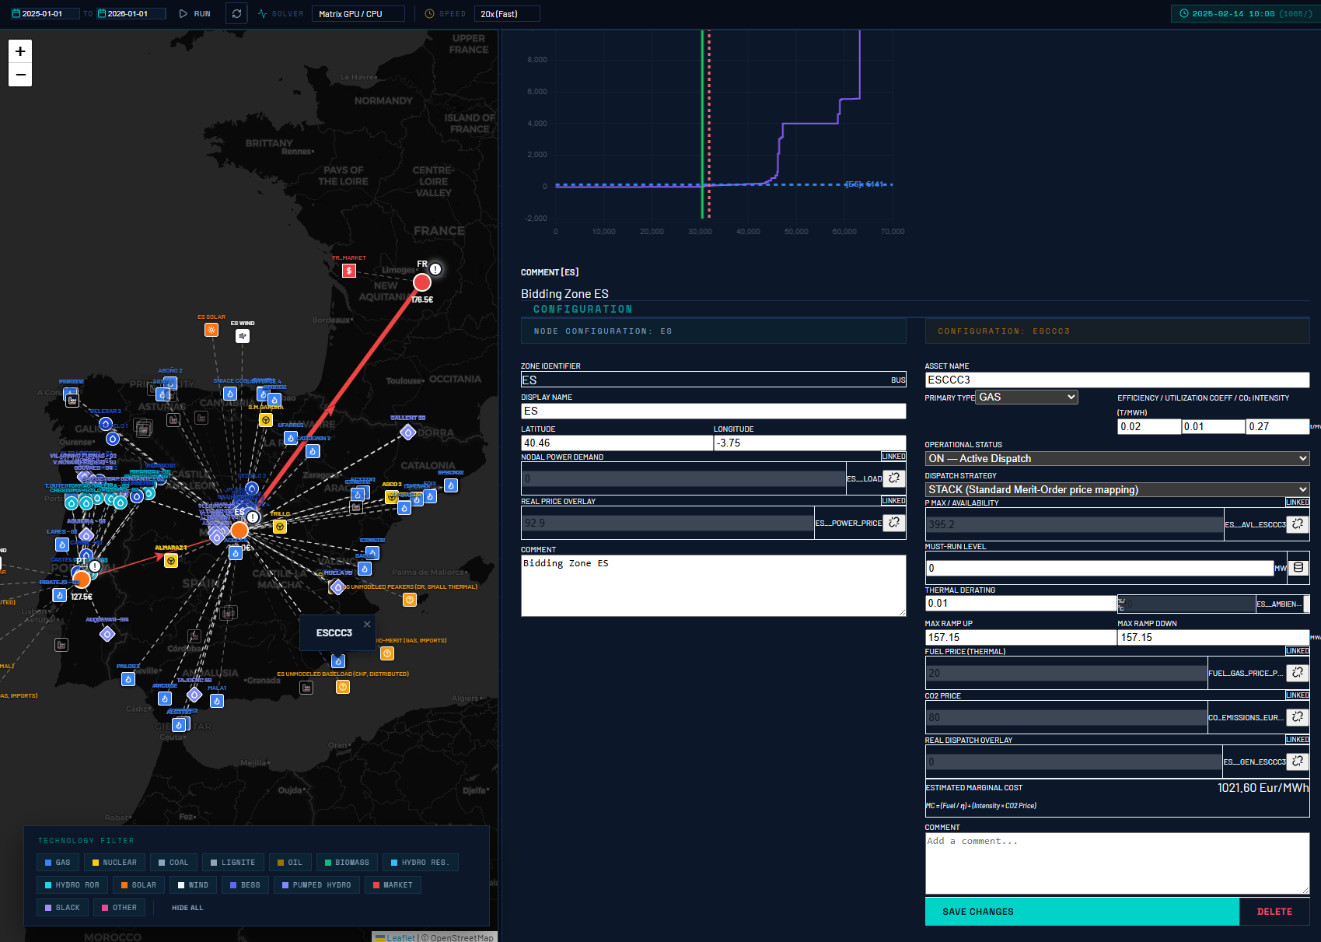This screenshot has width=1321, height=942.
Task: Toggle the BESS technology filter
Action: [245, 884]
